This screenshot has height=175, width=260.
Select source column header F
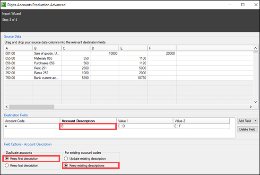click(x=162, y=48)
